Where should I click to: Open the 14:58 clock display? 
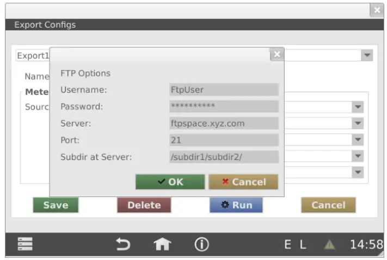366,244
